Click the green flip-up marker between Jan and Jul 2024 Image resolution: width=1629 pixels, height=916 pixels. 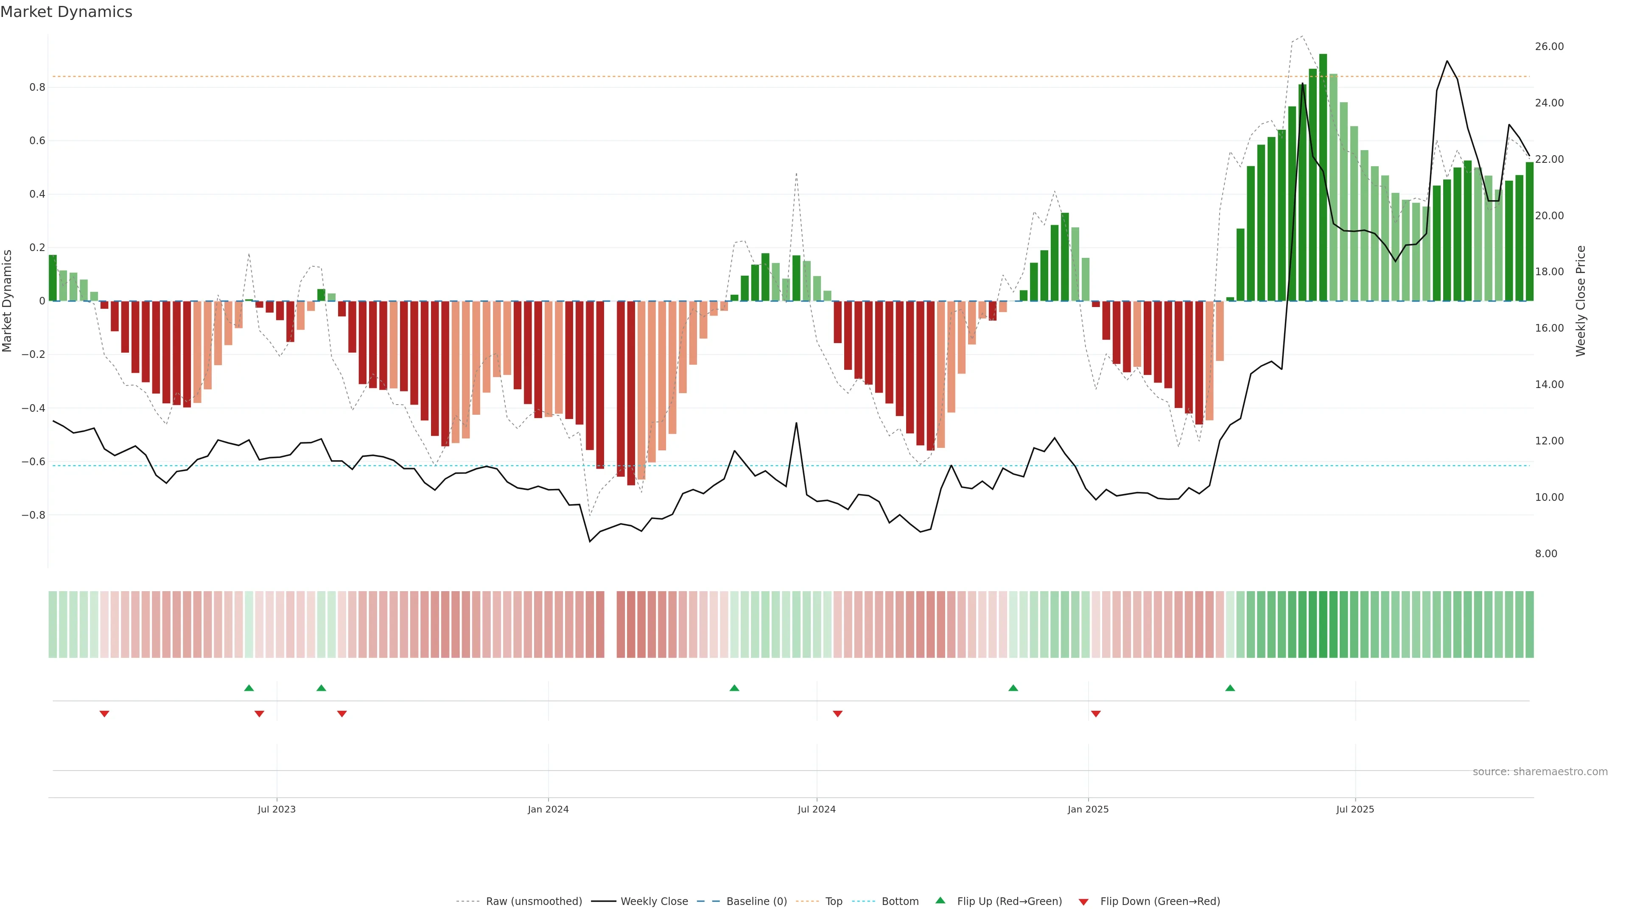pos(734,688)
